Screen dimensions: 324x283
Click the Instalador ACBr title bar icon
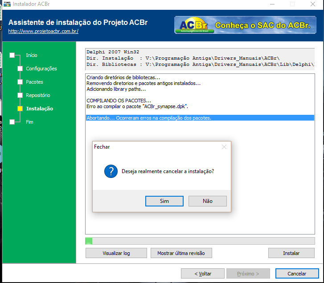(x=7, y=4)
